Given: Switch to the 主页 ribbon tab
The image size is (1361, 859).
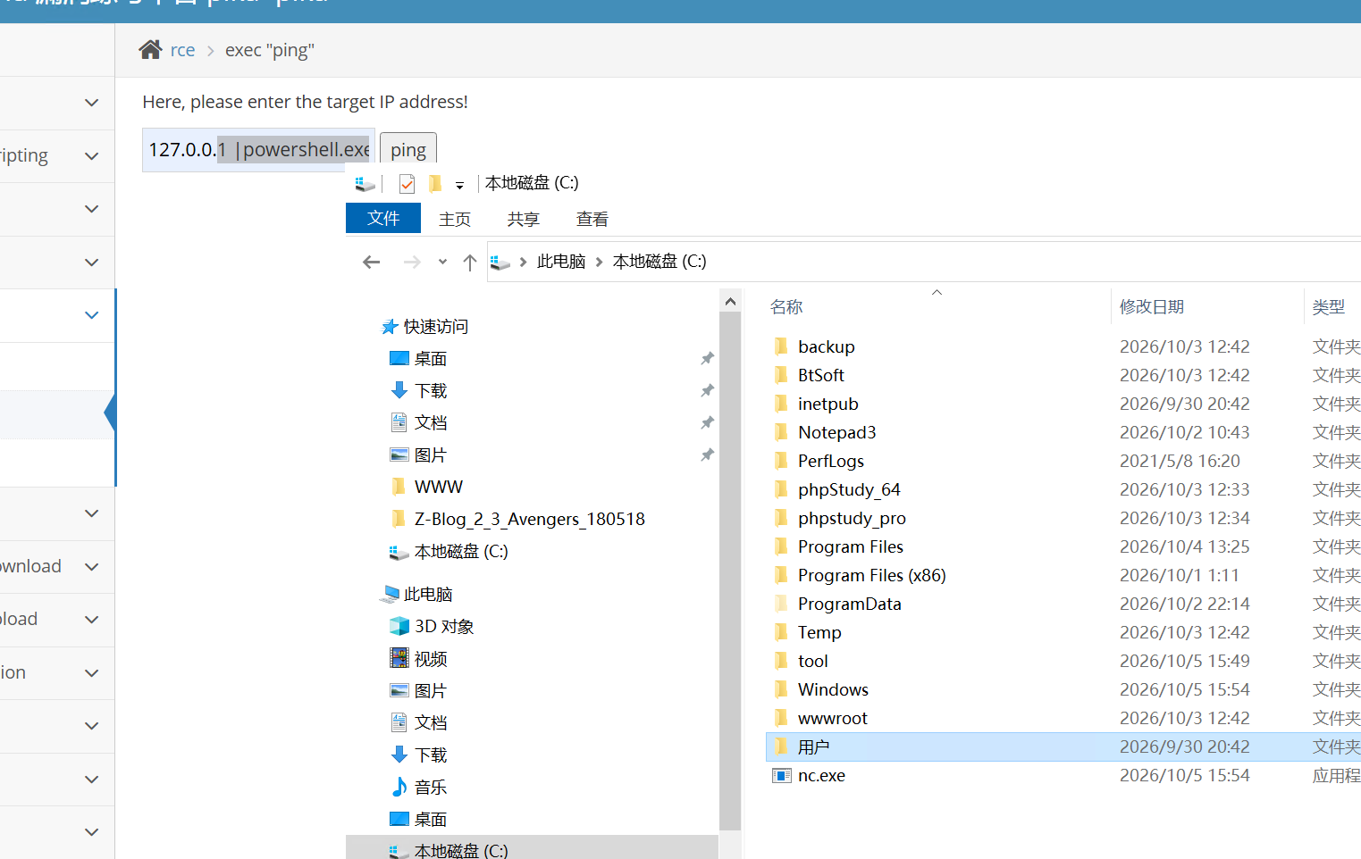Looking at the screenshot, I should click(x=455, y=219).
